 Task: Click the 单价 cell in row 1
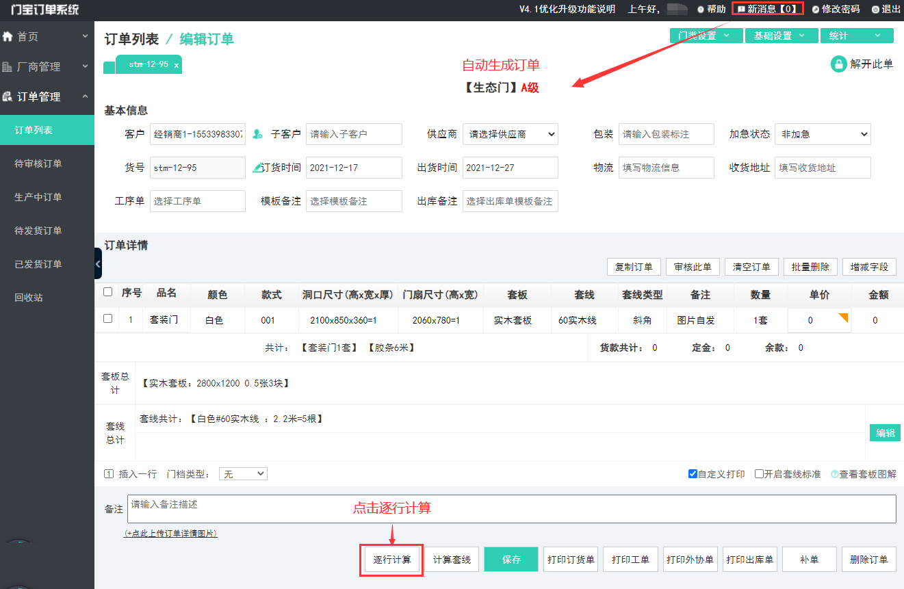[819, 320]
